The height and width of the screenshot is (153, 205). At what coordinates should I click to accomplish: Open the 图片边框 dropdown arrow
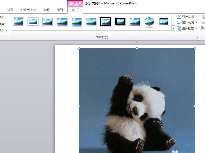(x=196, y=17)
